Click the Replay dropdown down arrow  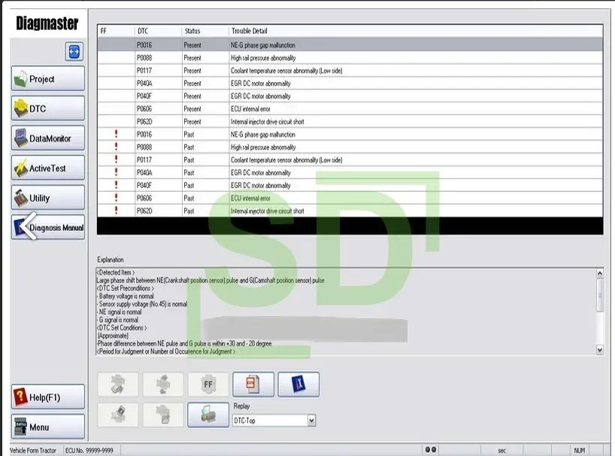click(x=311, y=420)
